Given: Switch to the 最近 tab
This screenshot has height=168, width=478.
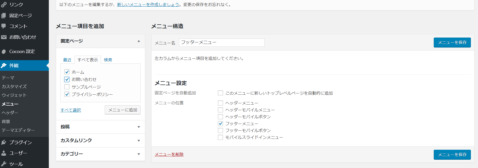Looking at the screenshot, I should tap(67, 60).
